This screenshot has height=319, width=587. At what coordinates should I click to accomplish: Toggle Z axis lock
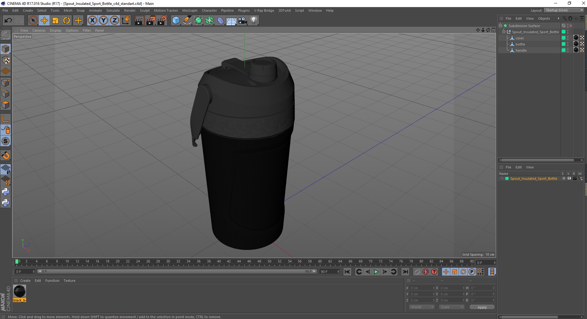tap(115, 21)
